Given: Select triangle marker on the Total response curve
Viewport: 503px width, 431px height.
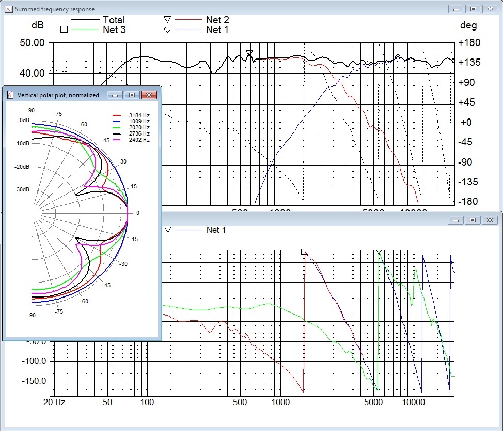Looking at the screenshot, I should click(x=249, y=52).
